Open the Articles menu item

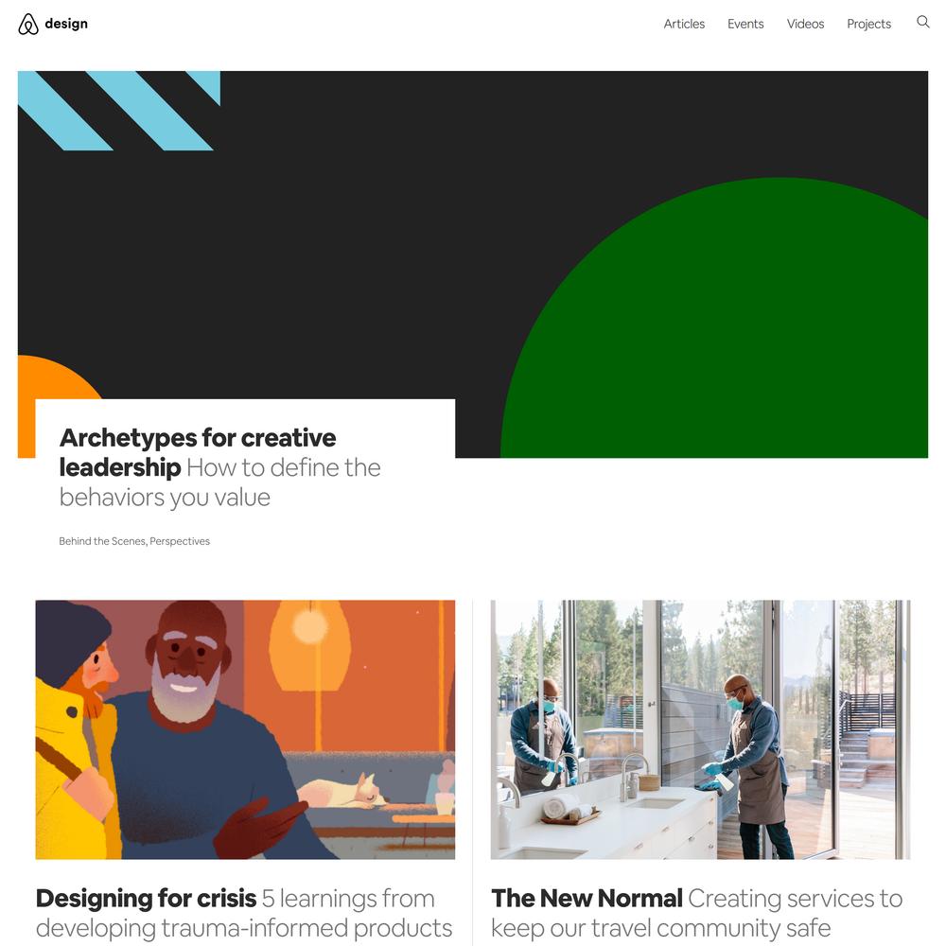pos(684,24)
